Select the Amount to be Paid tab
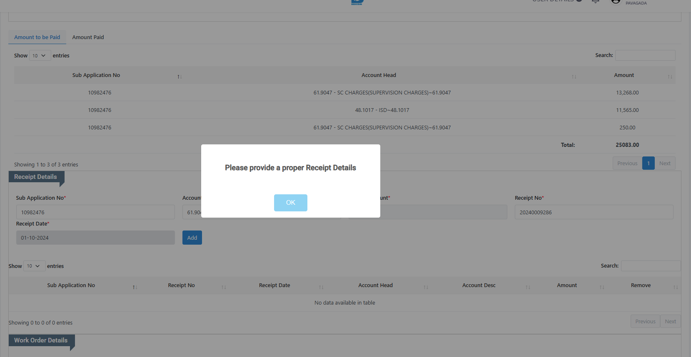The height and width of the screenshot is (357, 691). click(x=37, y=37)
